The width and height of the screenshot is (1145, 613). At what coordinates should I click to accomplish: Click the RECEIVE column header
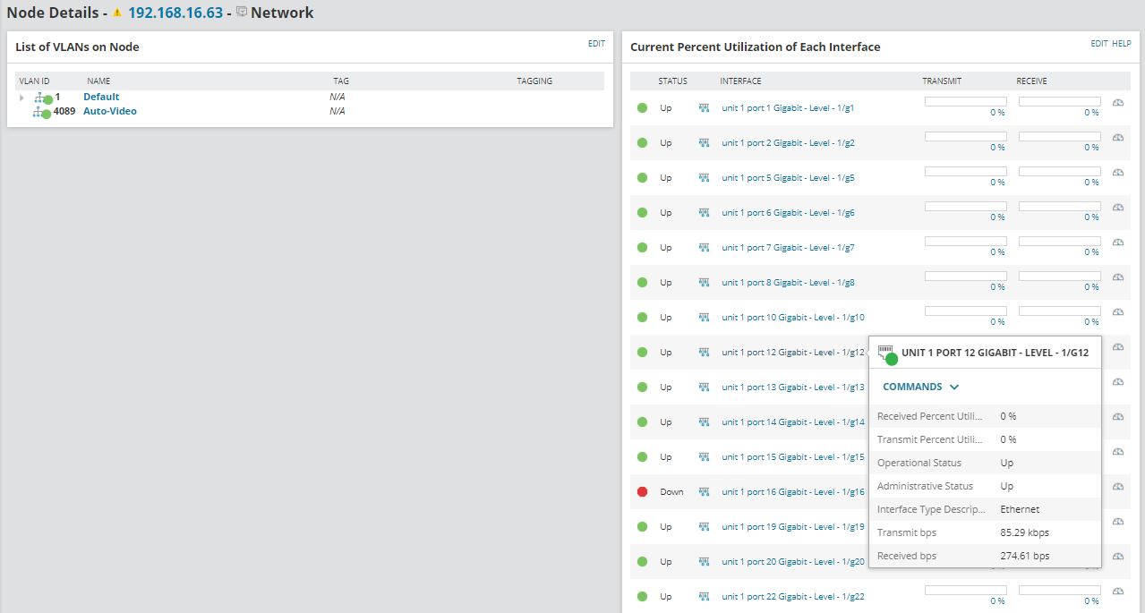tap(1031, 81)
